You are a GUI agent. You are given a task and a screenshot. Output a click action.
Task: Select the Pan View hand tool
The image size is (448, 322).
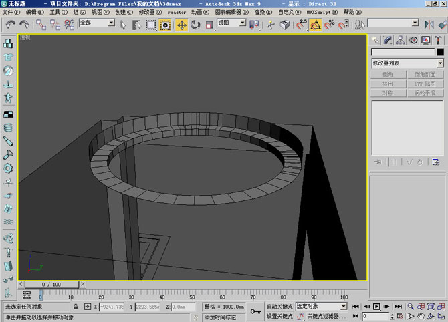[x=421, y=316]
